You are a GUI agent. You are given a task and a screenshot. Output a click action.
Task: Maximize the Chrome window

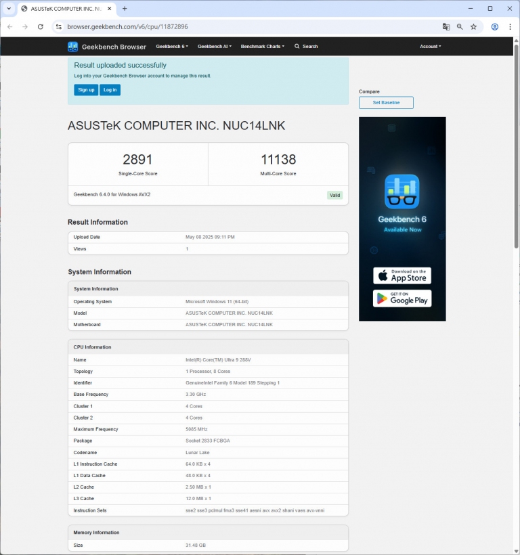coord(490,9)
